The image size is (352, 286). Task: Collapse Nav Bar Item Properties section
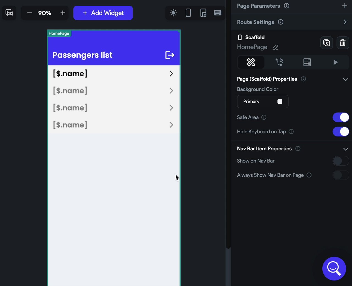pos(345,149)
